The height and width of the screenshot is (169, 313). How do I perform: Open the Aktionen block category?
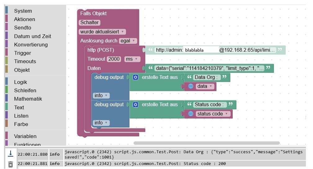[25, 19]
